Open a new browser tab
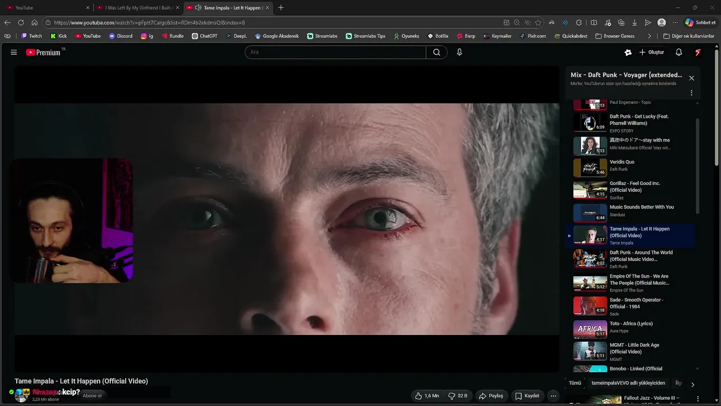The image size is (721, 406). click(281, 8)
